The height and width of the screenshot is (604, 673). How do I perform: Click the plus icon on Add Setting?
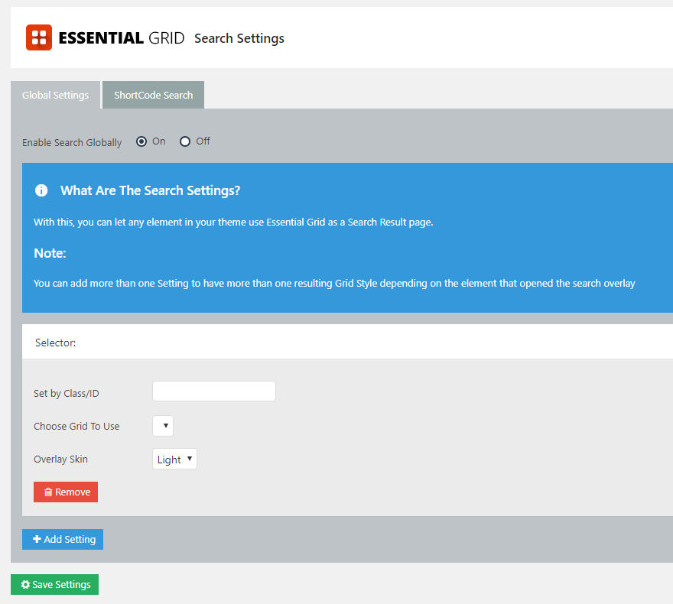click(37, 539)
